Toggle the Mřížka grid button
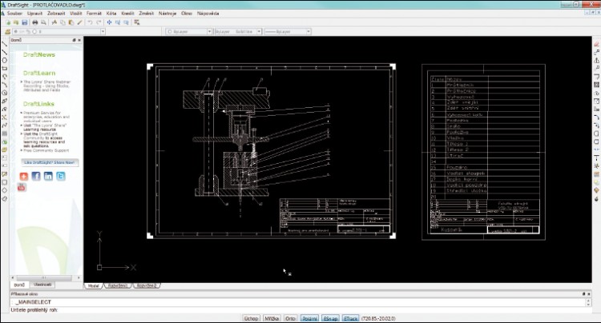 click(x=272, y=318)
